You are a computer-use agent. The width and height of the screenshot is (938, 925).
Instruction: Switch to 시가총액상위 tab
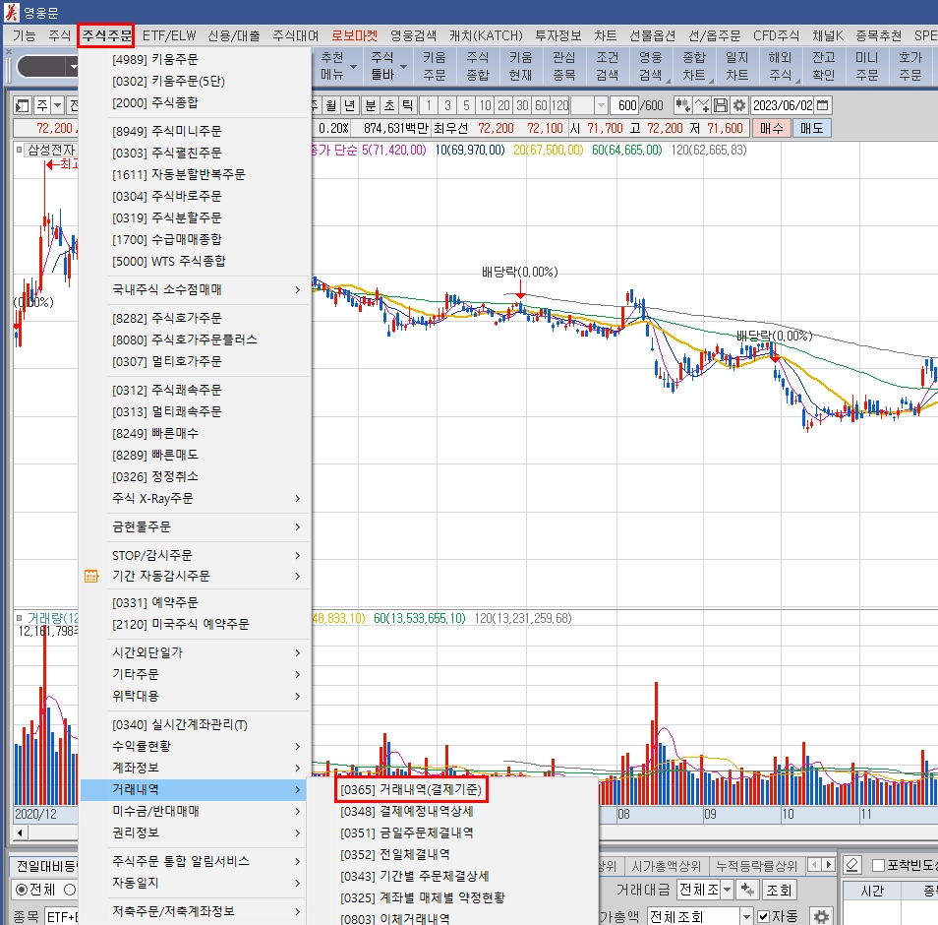tap(666, 866)
